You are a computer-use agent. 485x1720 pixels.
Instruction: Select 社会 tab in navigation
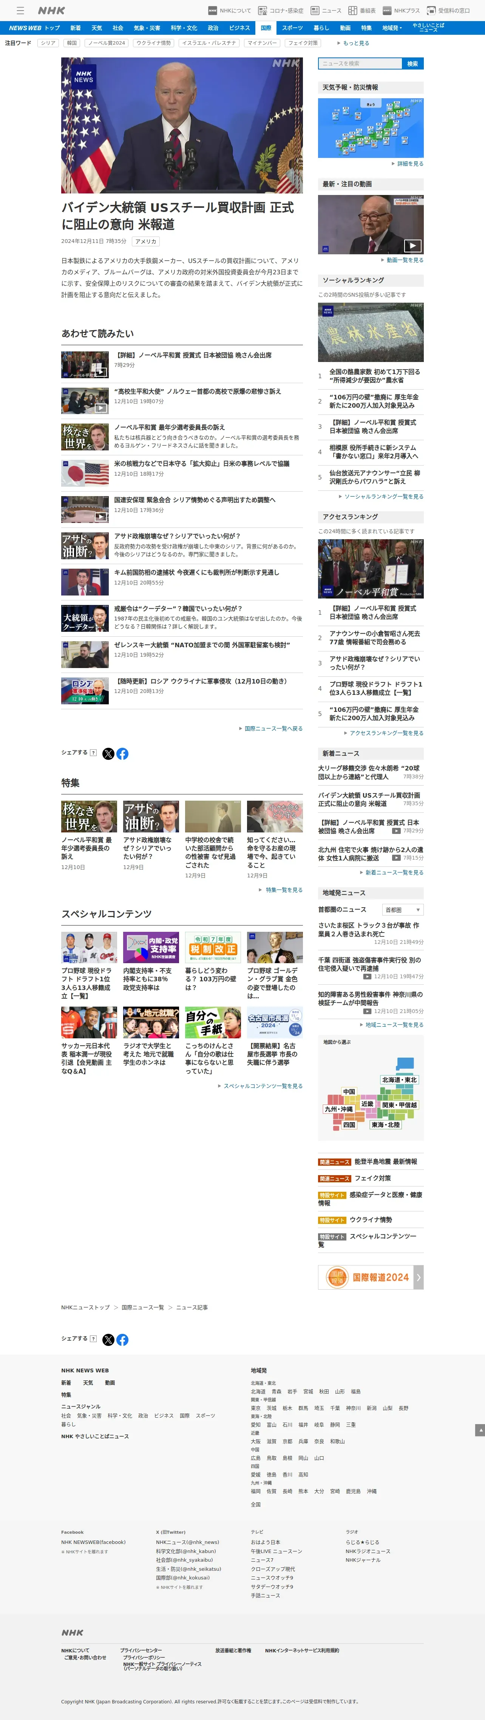click(118, 28)
